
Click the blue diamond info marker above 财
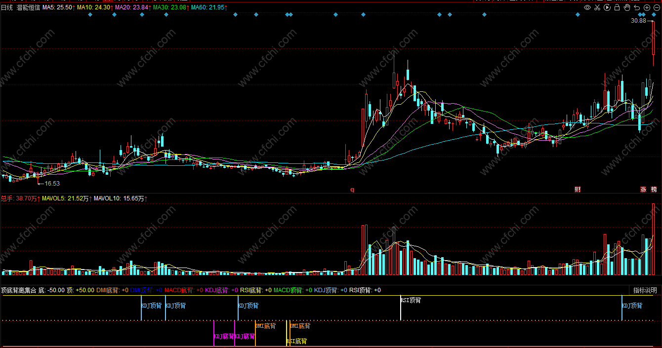(x=578, y=15)
